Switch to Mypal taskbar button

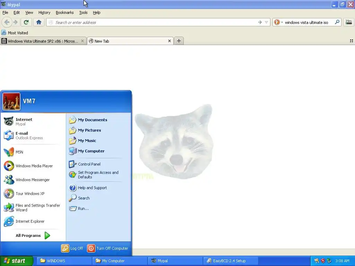pyautogui.click(x=175, y=261)
